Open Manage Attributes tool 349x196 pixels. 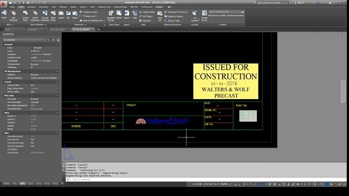click(45, 16)
